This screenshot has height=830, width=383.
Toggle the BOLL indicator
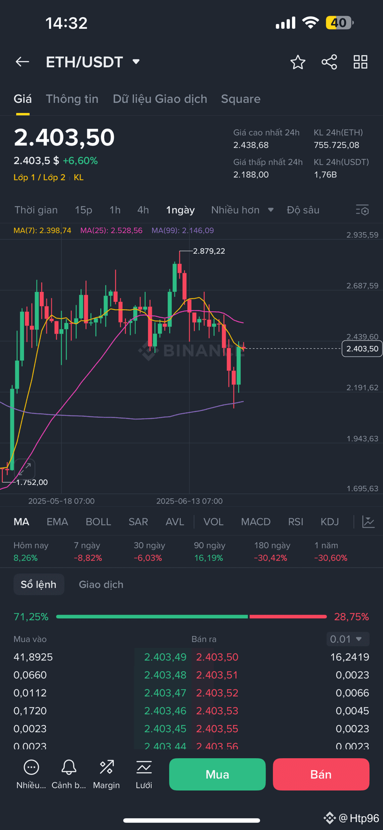99,522
